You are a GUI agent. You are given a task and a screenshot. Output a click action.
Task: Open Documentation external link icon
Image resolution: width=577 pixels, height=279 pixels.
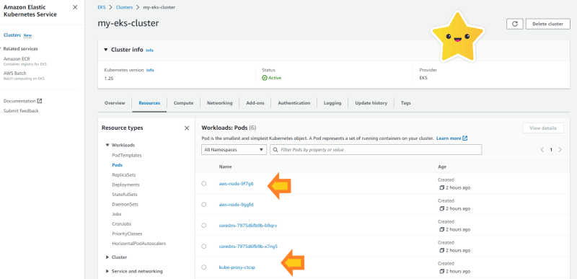click(x=40, y=101)
